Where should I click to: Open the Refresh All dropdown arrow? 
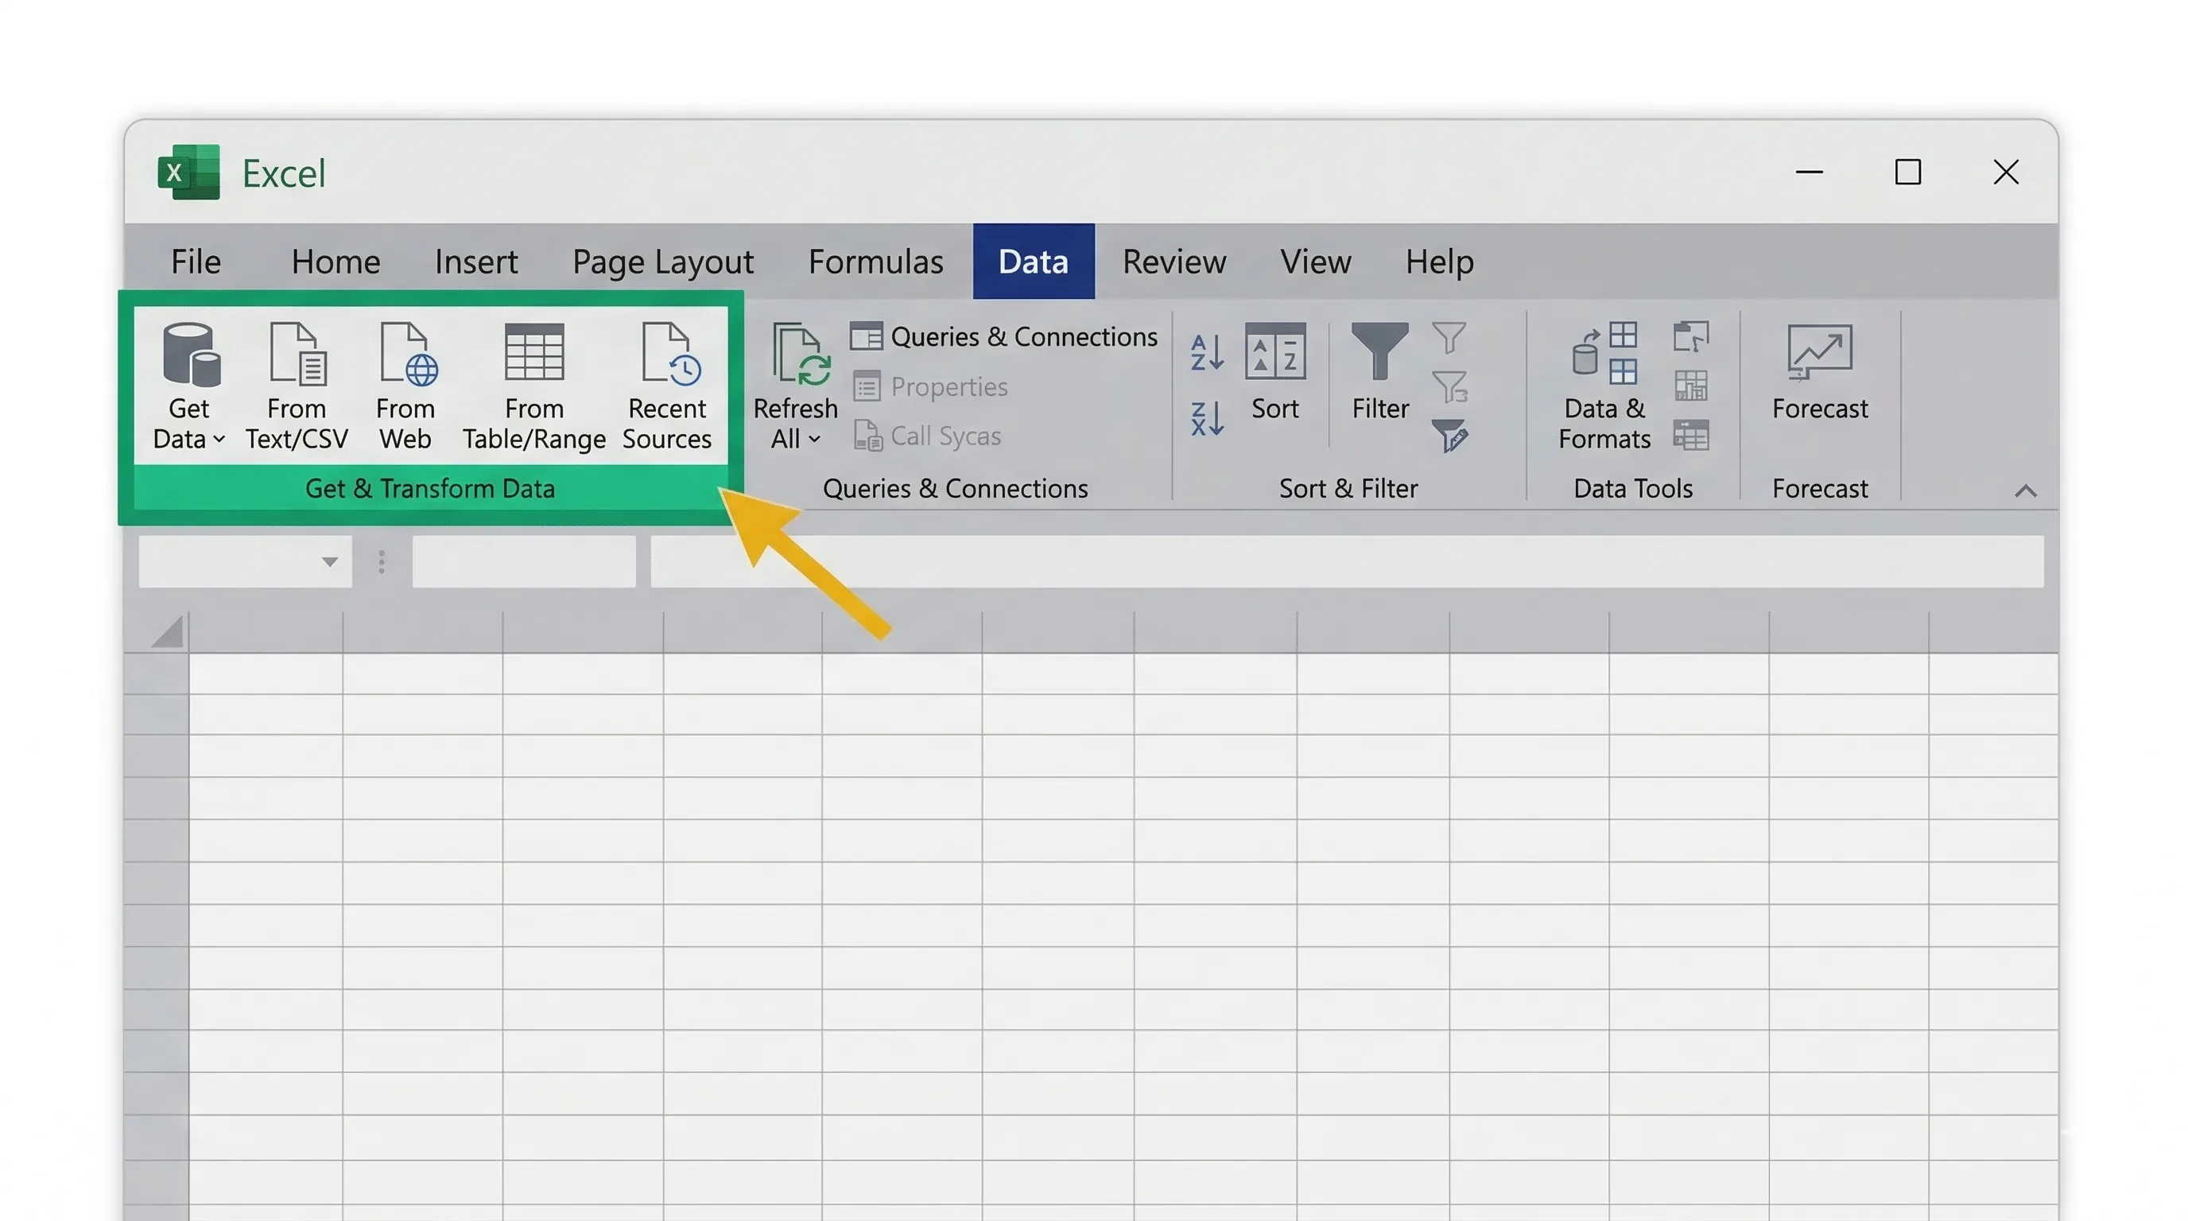pyautogui.click(x=813, y=439)
